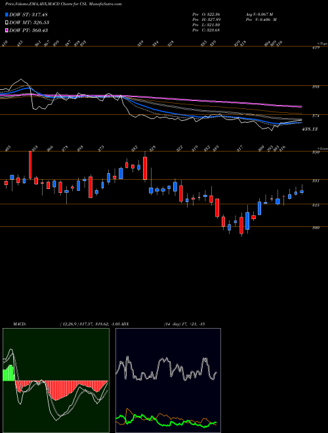The height and width of the screenshot is (433, 328).
Task: Click the last blue candlestick on the right
Action: (x=302, y=192)
